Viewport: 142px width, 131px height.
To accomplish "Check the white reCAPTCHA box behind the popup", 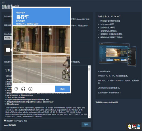I will coord(8,50).
